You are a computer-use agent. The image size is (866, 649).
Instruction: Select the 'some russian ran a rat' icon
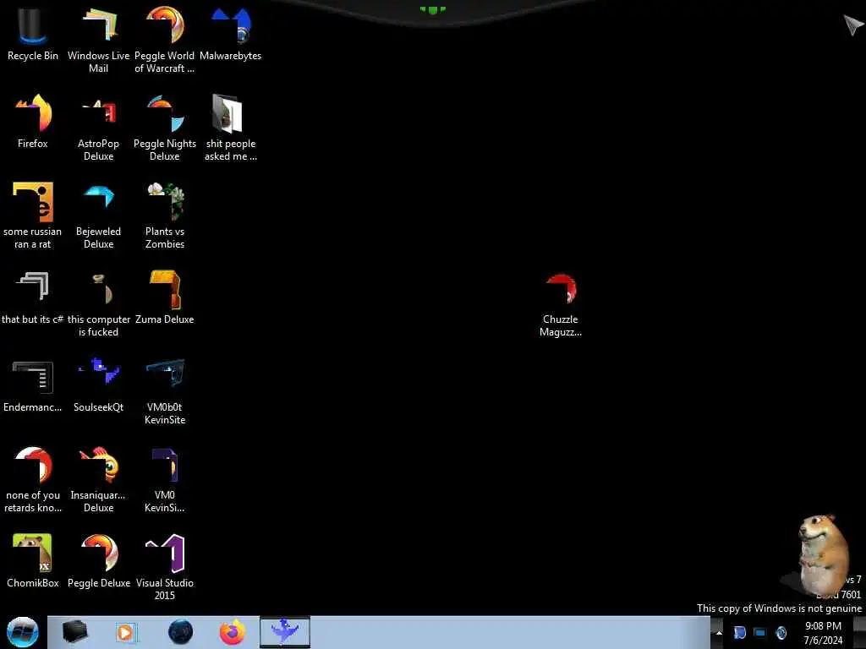click(33, 215)
